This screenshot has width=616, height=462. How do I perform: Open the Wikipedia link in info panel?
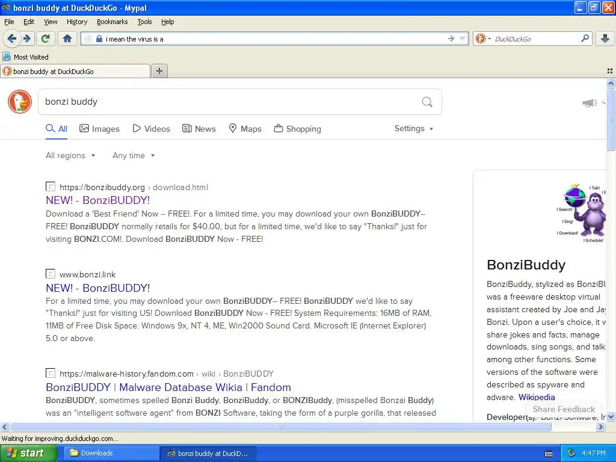pyautogui.click(x=537, y=397)
